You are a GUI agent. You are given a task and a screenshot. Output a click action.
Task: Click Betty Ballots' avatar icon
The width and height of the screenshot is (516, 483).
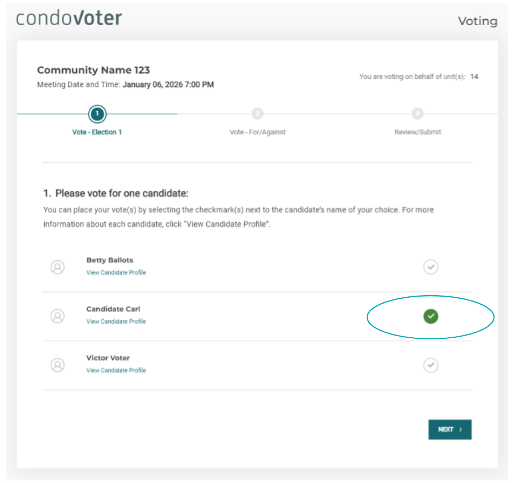coord(58,267)
